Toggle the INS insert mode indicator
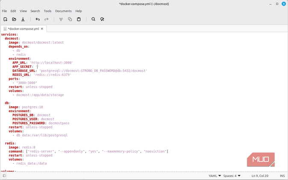This screenshot has width=288, height=180. pos(282,176)
